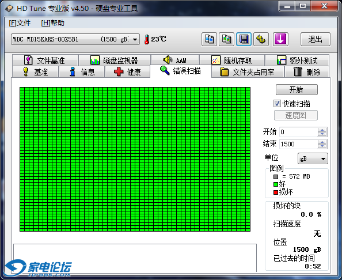Open the 磁盘监视器 tab
Viewport: 342px width, 280px height.
(x=115, y=60)
